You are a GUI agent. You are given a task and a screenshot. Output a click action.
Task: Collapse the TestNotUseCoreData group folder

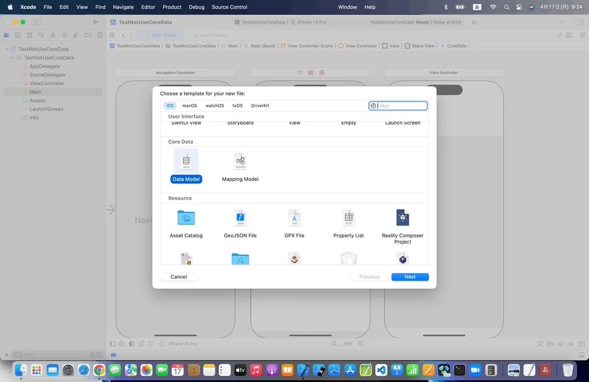[x=13, y=58]
